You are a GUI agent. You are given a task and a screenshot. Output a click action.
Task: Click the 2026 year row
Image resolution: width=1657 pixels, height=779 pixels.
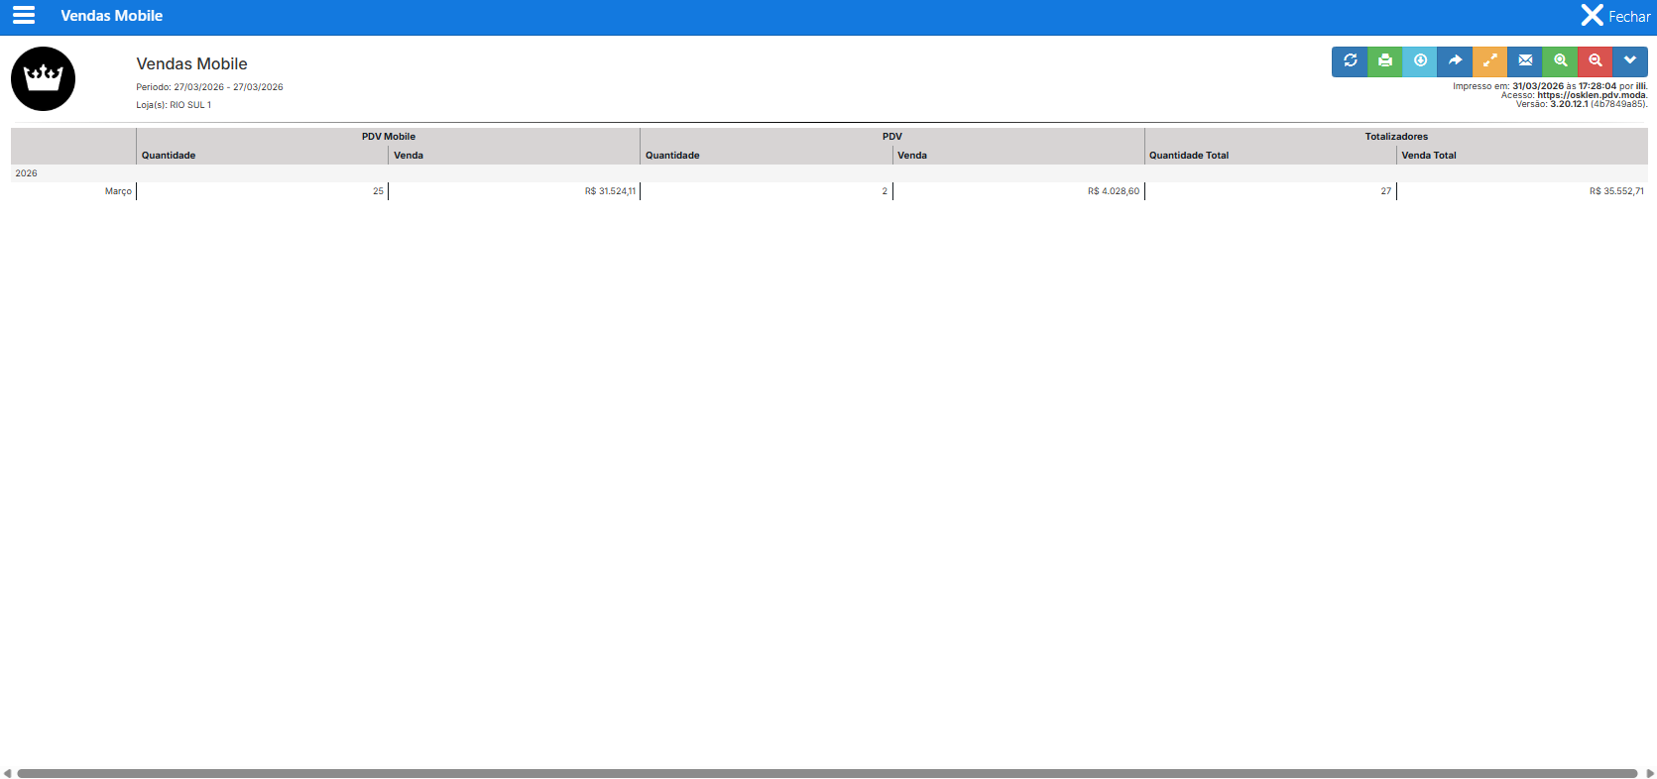(x=27, y=173)
